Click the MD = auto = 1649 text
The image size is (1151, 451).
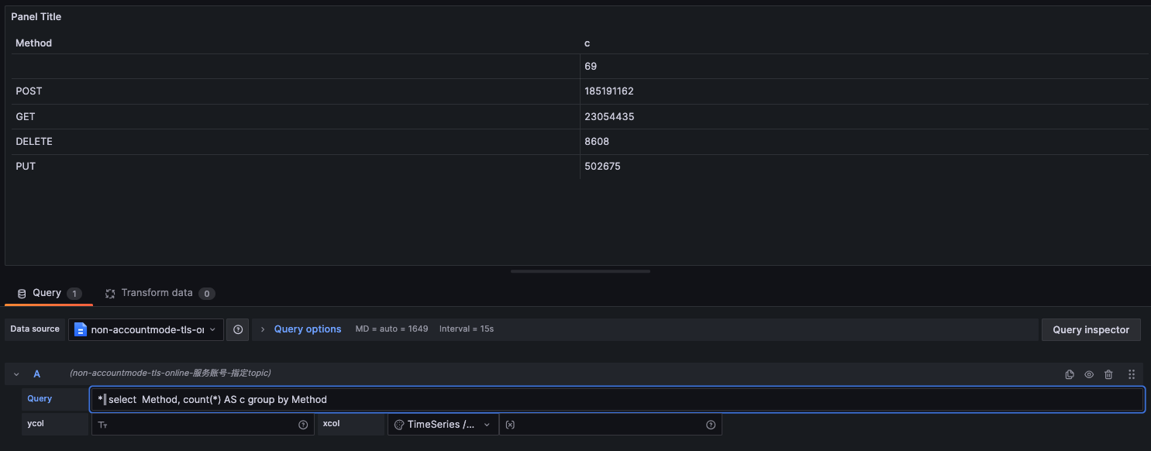tap(391, 329)
